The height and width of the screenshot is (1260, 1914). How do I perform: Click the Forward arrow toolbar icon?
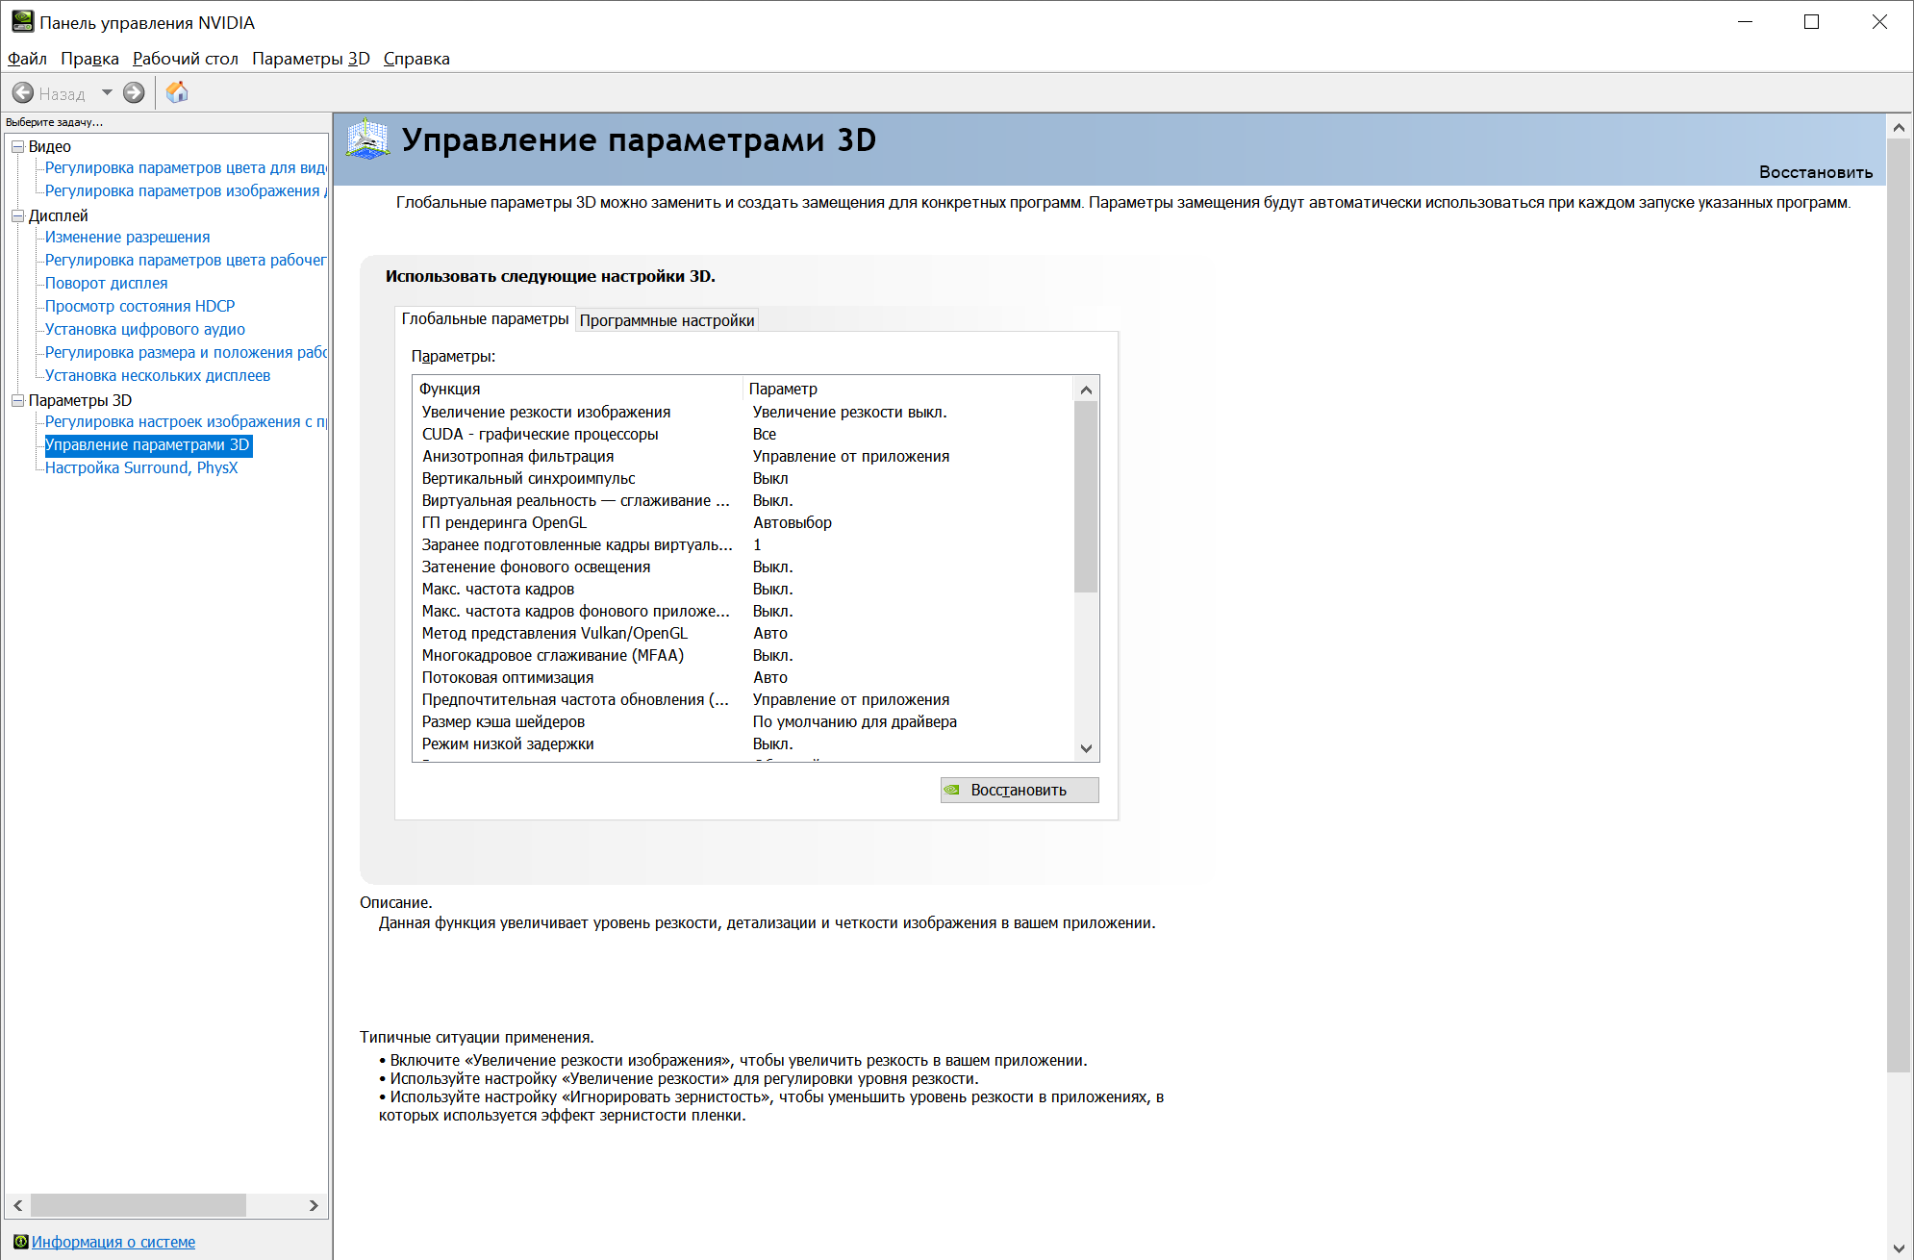click(134, 93)
